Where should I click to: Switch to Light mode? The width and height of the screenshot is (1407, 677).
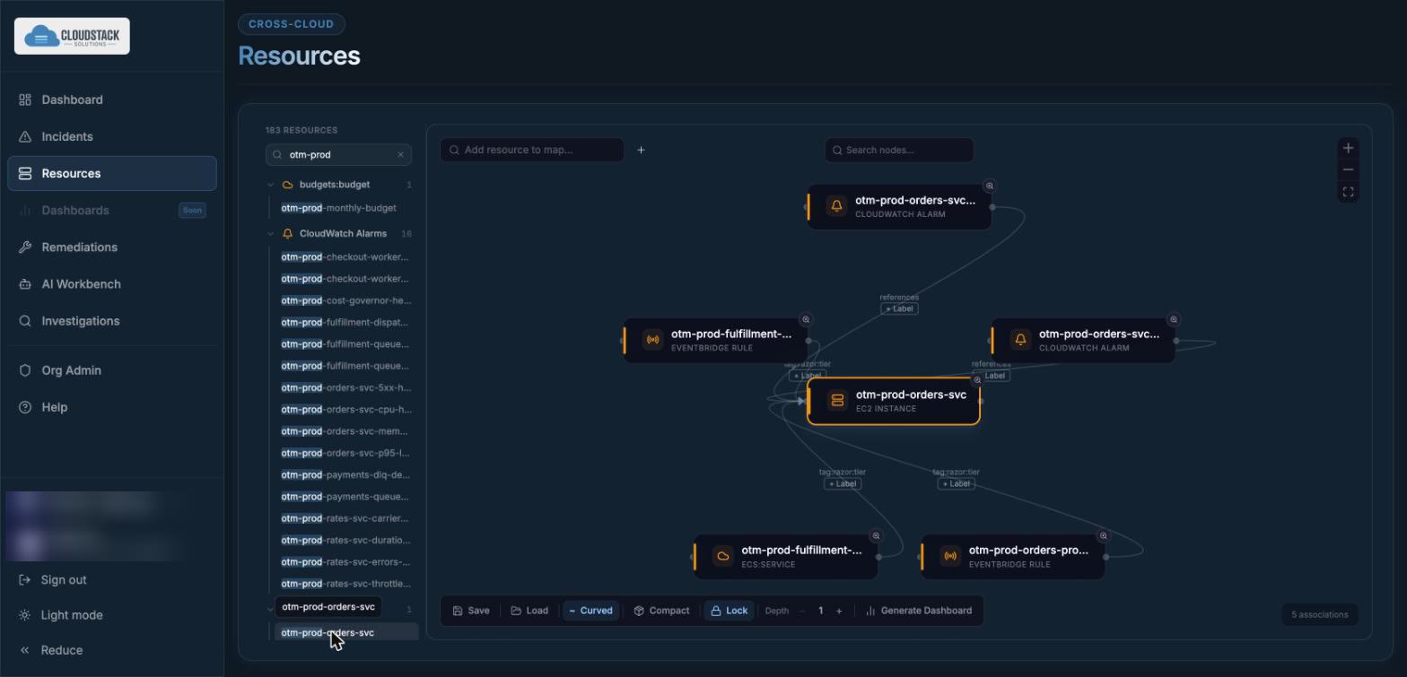pos(61,615)
